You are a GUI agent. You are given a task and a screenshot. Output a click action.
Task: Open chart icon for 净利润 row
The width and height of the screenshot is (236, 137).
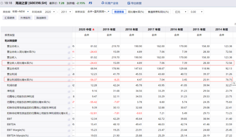coord(69,91)
